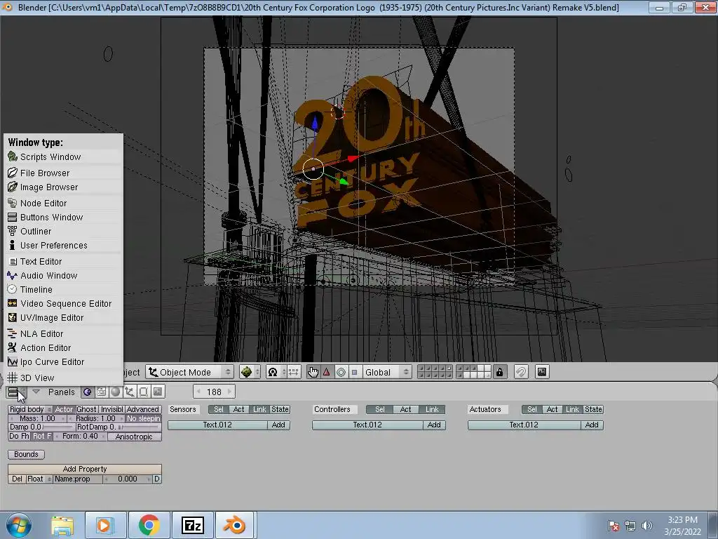Click the Mass value field
Viewport: 718px width, 539px height.
pos(38,418)
